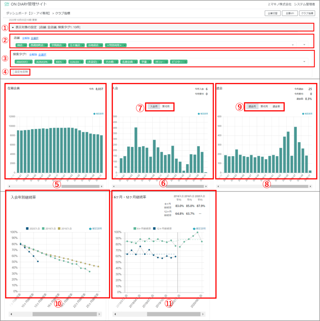Toggle the 2018入会 legend series

click(x=65, y=229)
